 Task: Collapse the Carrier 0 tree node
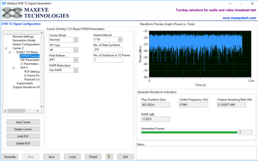(6, 48)
